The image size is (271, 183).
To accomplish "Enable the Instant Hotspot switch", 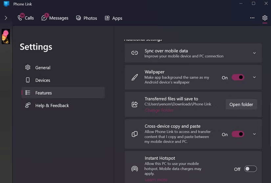I will (250, 169).
